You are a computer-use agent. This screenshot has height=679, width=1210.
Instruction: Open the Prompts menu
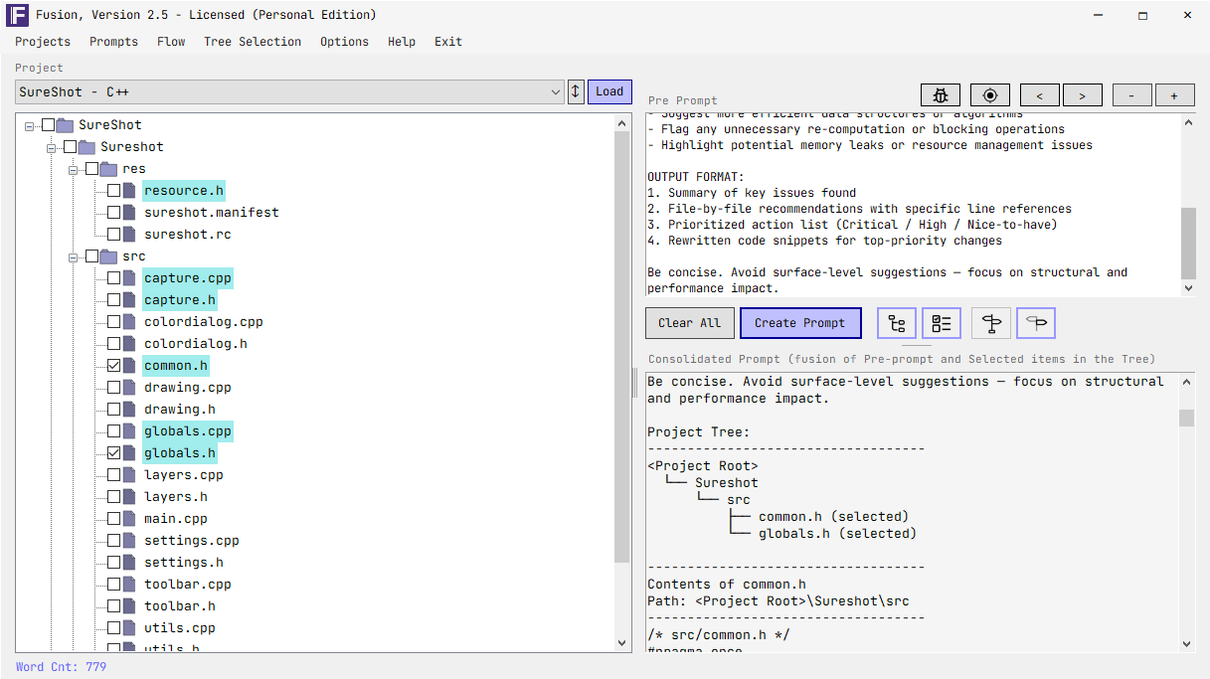point(113,42)
